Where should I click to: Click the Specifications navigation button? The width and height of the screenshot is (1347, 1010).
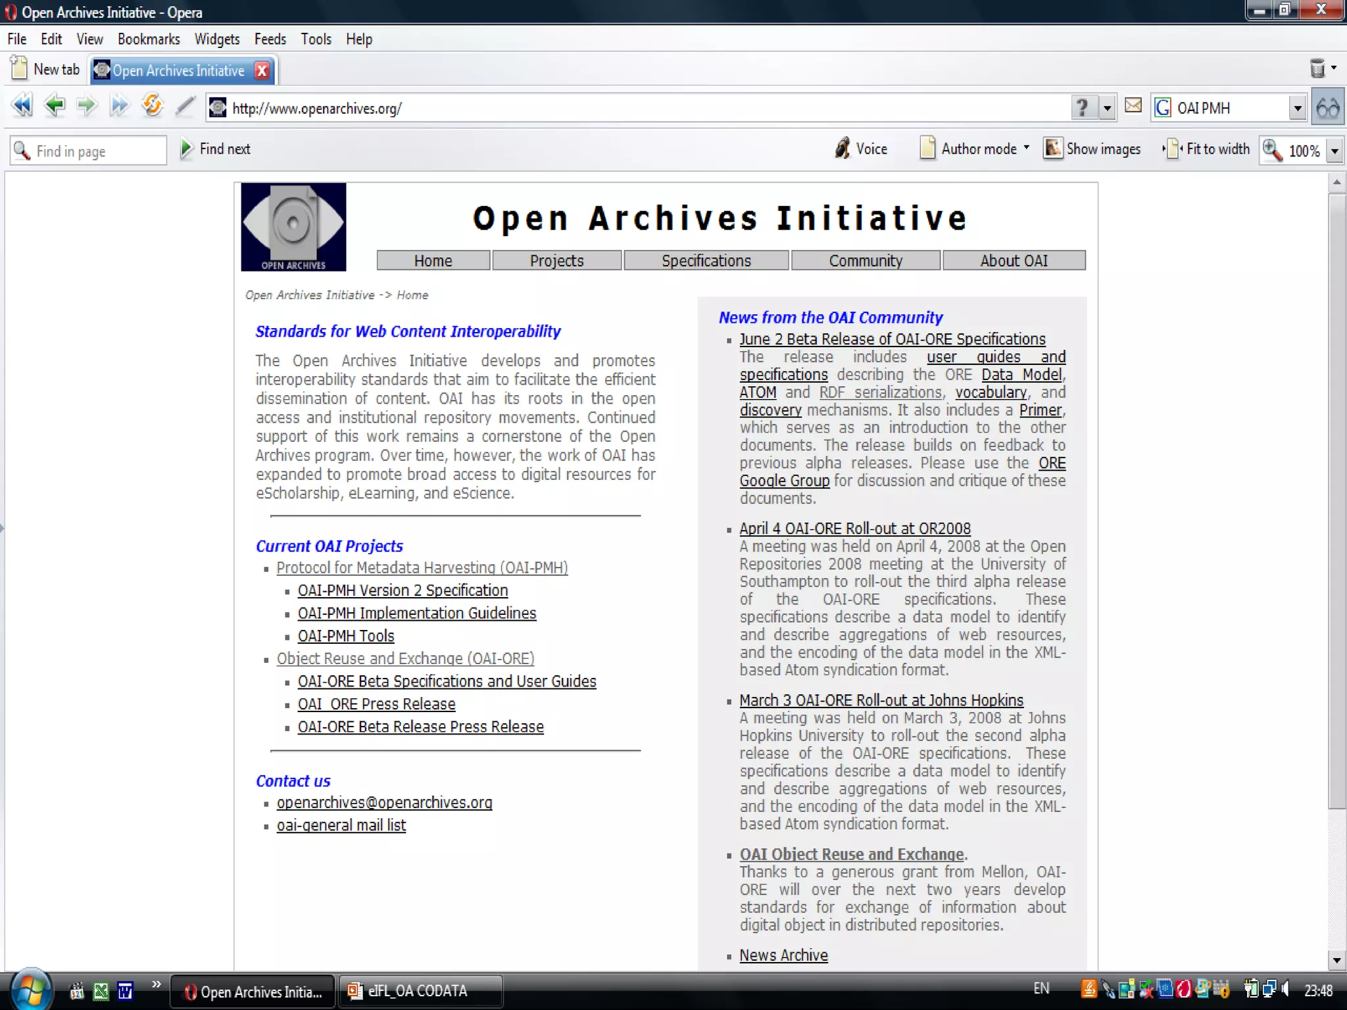pyautogui.click(x=706, y=261)
